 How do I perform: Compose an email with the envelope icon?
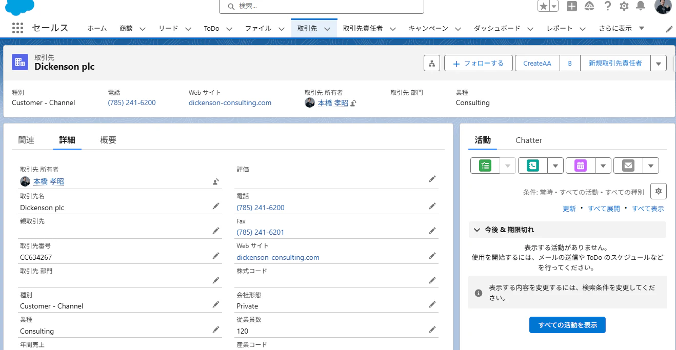628,166
